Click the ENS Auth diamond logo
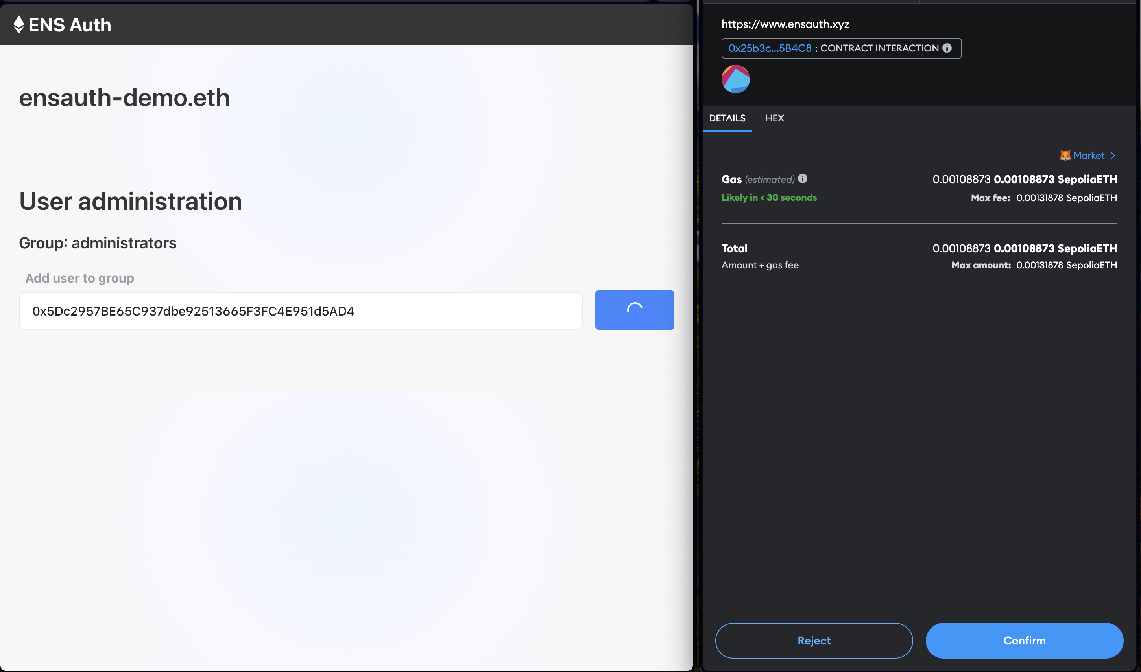This screenshot has height=672, width=1141. click(x=18, y=24)
